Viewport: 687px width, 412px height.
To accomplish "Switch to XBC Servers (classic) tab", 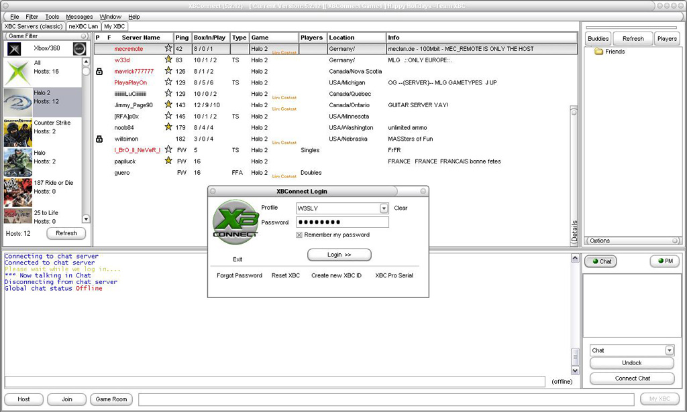I will point(34,26).
